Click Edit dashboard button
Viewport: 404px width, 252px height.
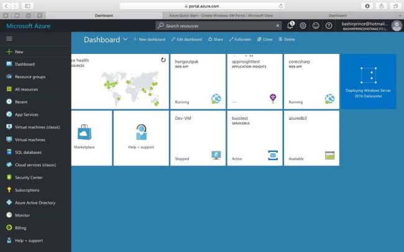tap(186, 39)
